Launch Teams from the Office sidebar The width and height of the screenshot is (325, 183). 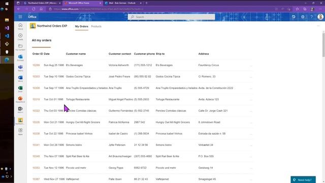point(20,68)
